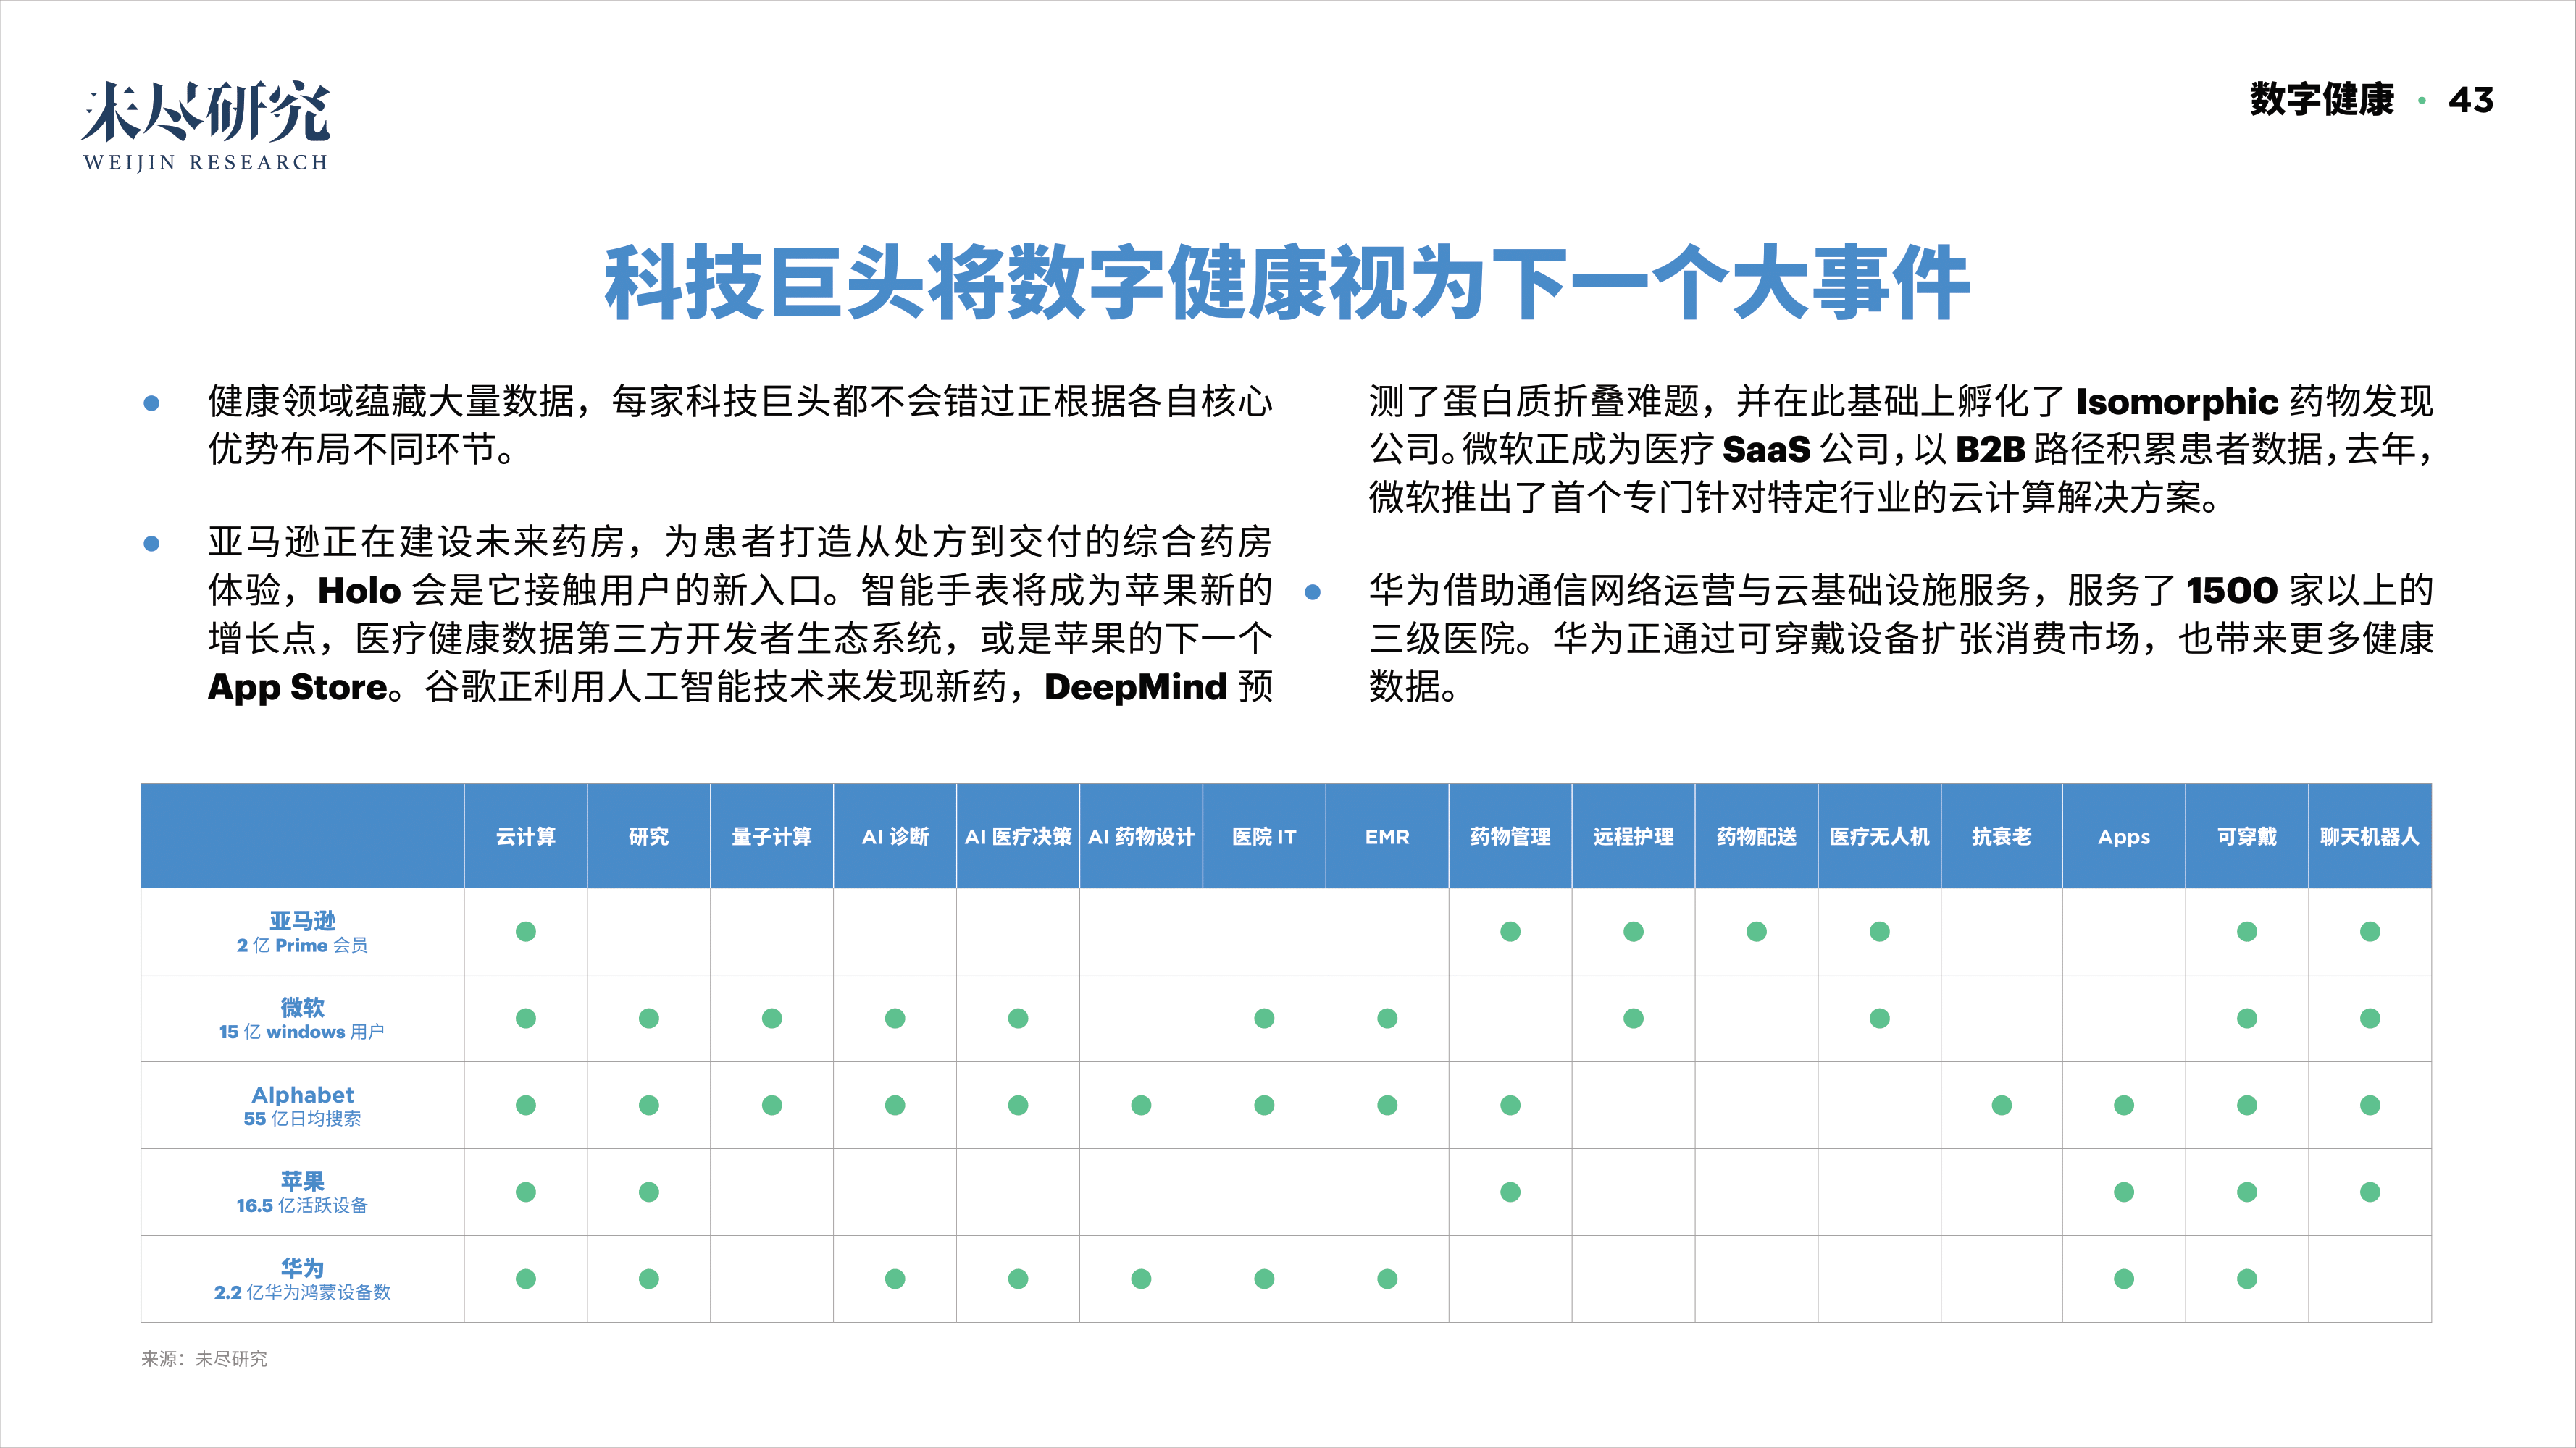The image size is (2576, 1448).
Task: Click 苹果's green dot under 药物管理
Action: click(1510, 1191)
